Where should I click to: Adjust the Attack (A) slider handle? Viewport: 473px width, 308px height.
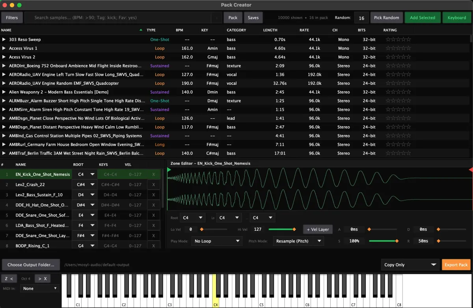369,229
